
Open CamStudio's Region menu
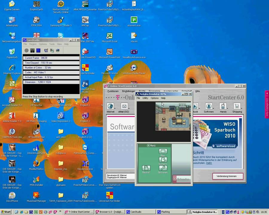[x=33, y=44]
